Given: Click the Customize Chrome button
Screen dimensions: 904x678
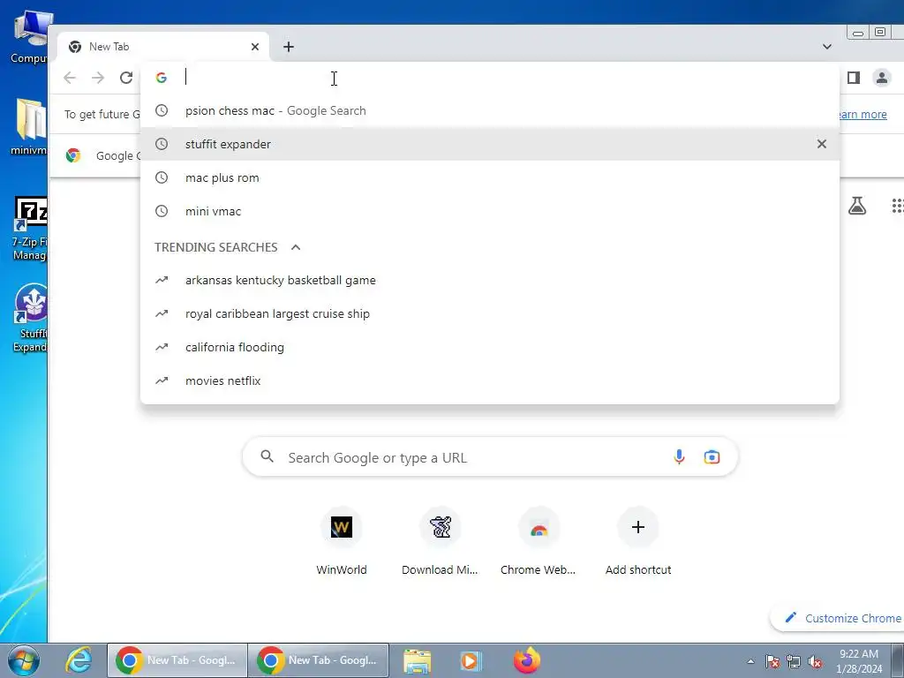Looking at the screenshot, I should (x=840, y=618).
